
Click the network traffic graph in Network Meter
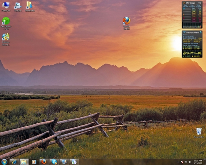tap(192, 52)
